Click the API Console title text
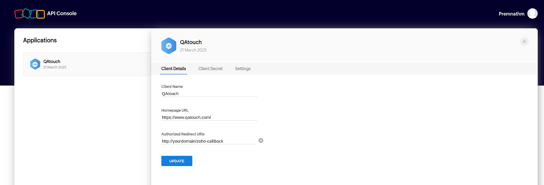544x185 pixels. 62,14
